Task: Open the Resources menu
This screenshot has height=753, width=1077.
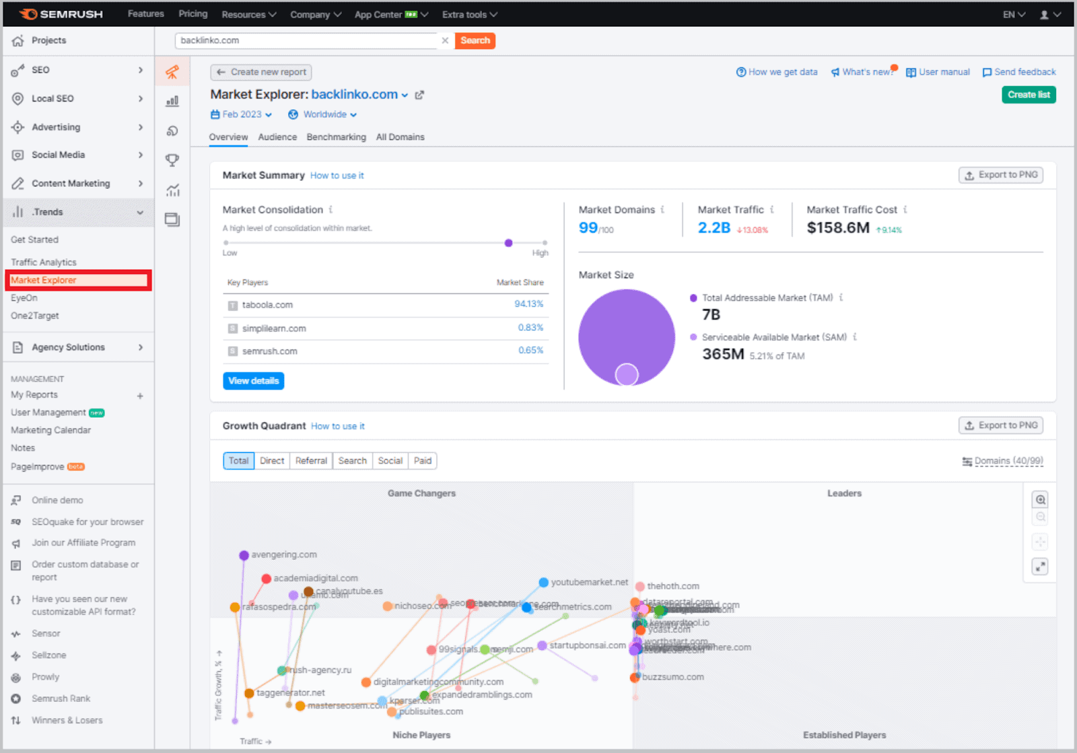Action: tap(249, 14)
